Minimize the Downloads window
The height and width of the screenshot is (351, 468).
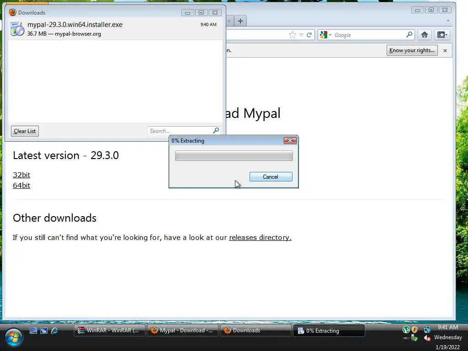pos(187,12)
